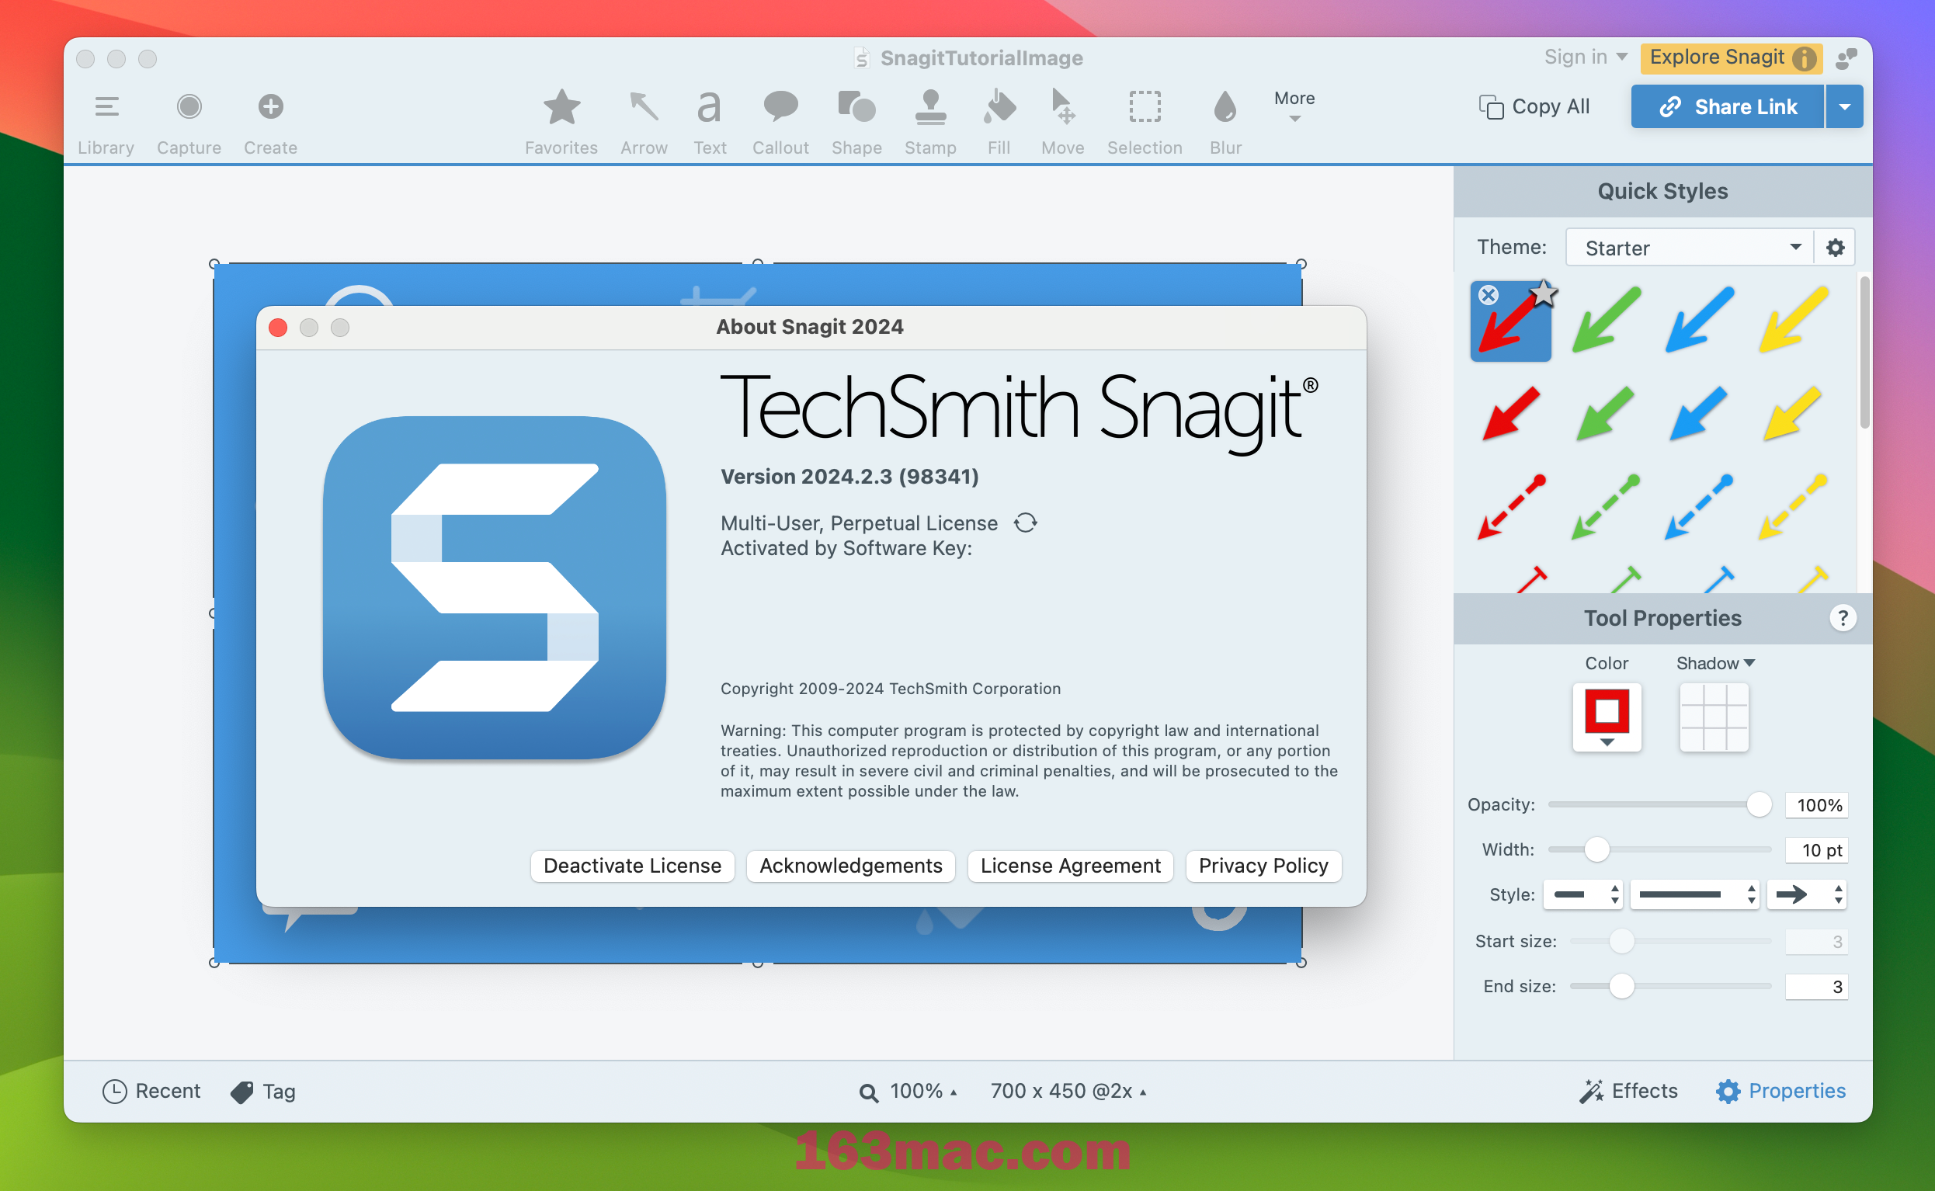
Task: Start a new Capture
Action: (x=189, y=122)
